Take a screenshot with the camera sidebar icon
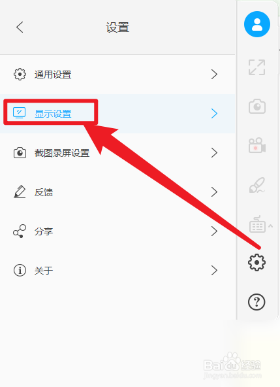Screen dimensions: 280x387 257,106
